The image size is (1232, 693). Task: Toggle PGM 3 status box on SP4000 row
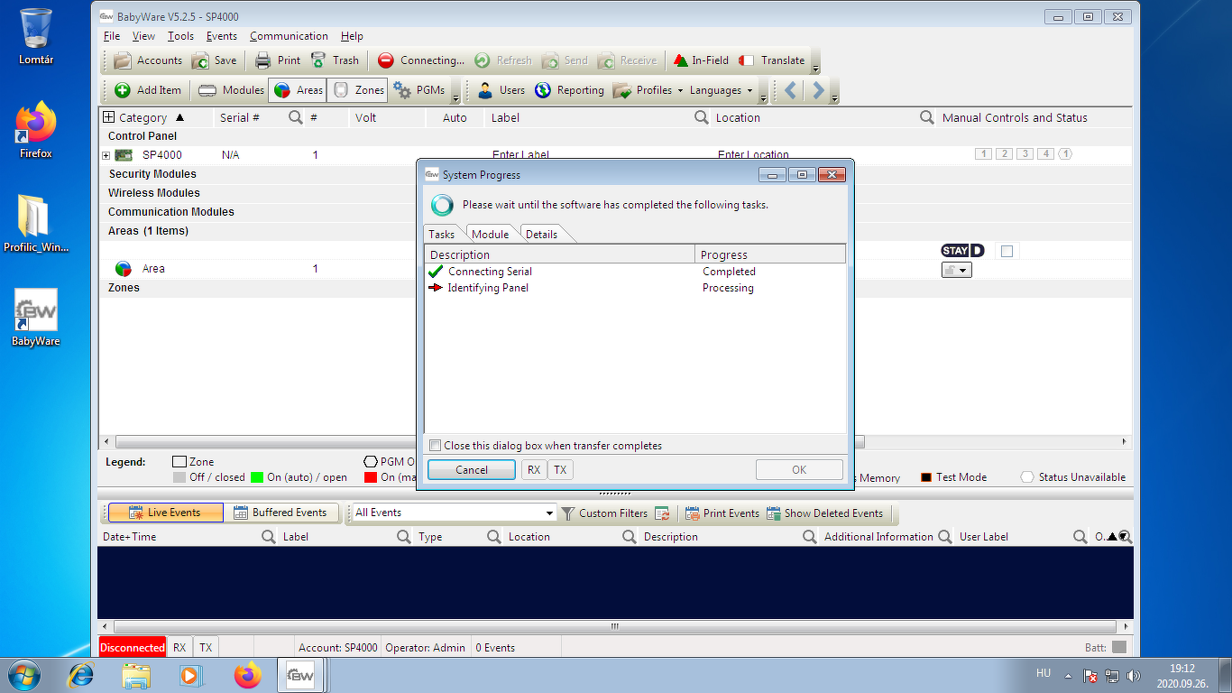1025,154
